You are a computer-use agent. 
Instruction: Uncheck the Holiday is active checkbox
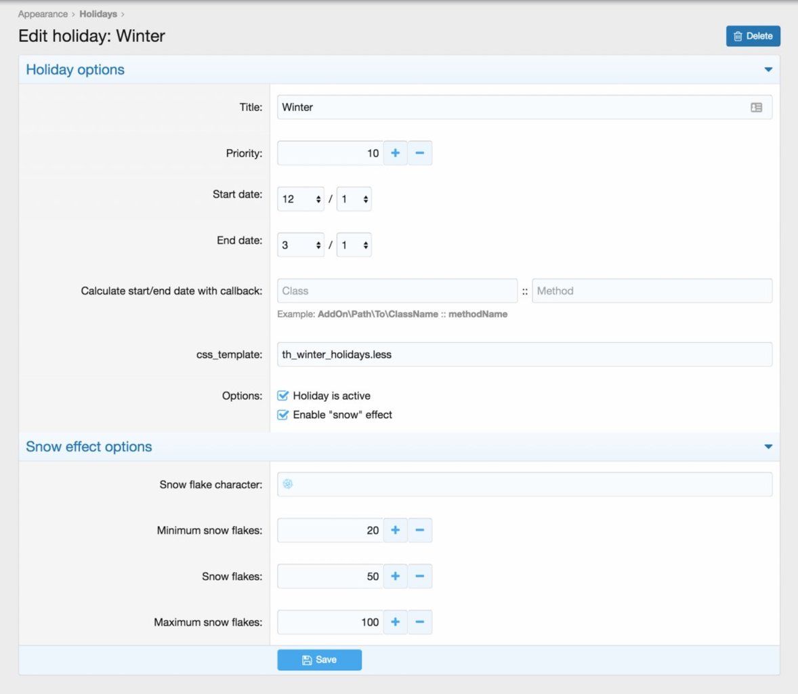tap(283, 396)
